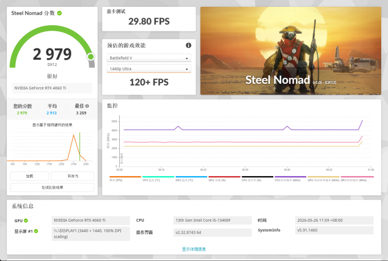The height and width of the screenshot is (261, 388).
Task: Toggle the 帧率 (FPS) orange legend
Action: tap(125, 178)
